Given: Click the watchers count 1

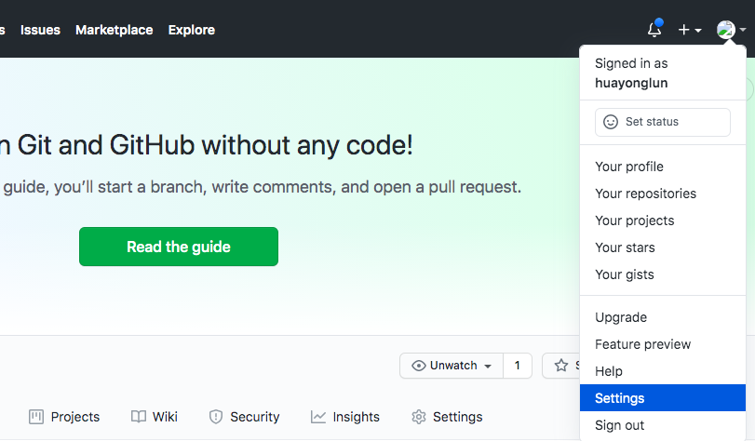Looking at the screenshot, I should point(518,366).
